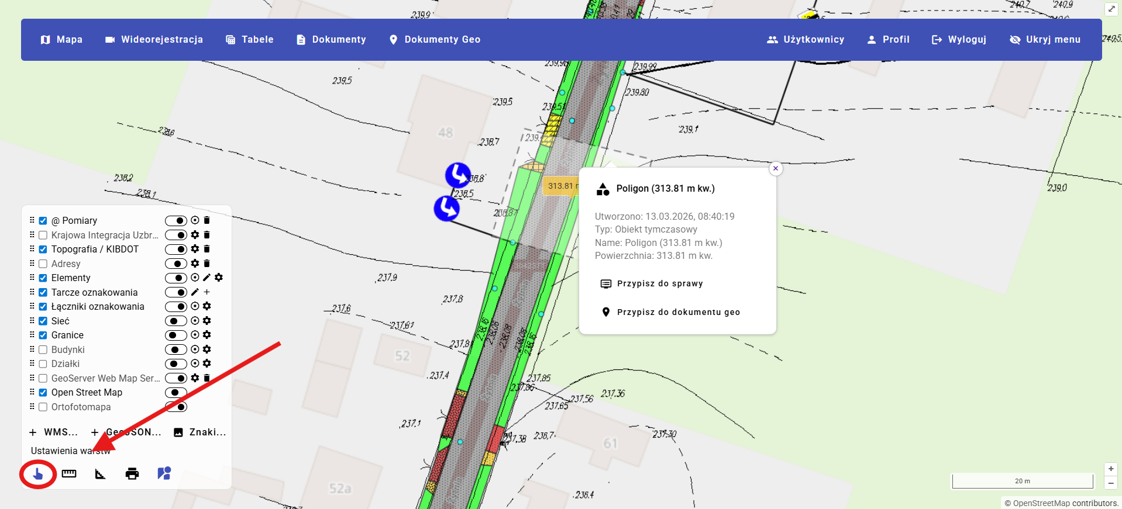Click Wyloguj to log out
Screen dimensions: 1122x509
(959, 40)
